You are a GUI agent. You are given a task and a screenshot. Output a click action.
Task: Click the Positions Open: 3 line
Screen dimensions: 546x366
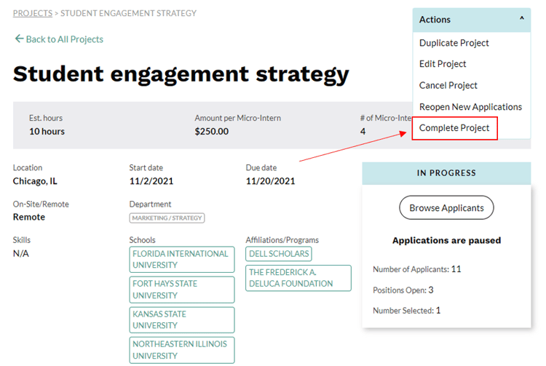coord(403,290)
